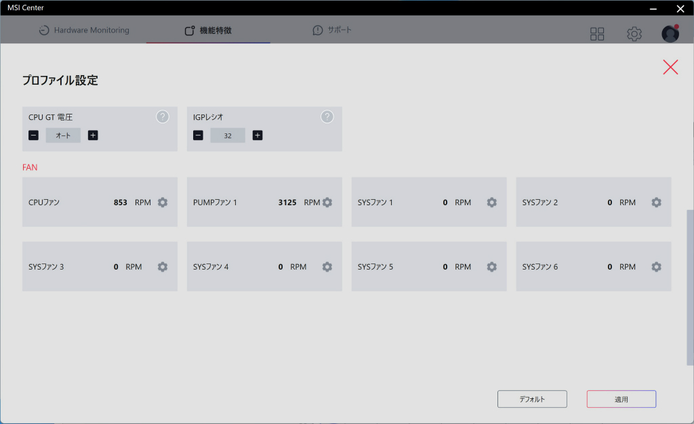Image resolution: width=694 pixels, height=424 pixels.
Task: Show help for IGPレシオ
Action: [327, 116]
